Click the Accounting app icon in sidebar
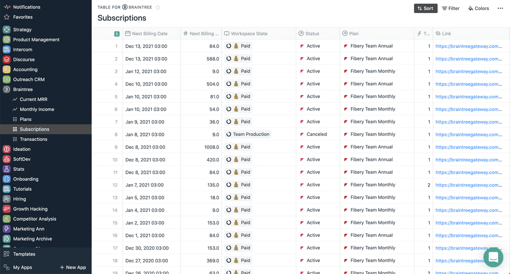 [6, 70]
